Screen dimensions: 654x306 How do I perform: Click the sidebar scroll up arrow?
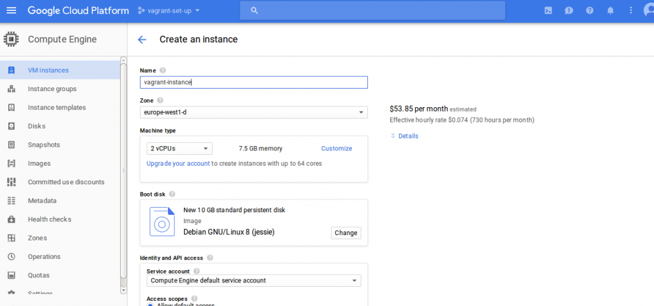pos(123,61)
